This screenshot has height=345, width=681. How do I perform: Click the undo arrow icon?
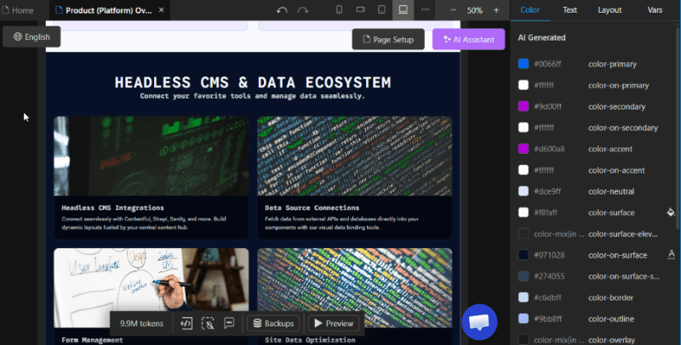[283, 10]
